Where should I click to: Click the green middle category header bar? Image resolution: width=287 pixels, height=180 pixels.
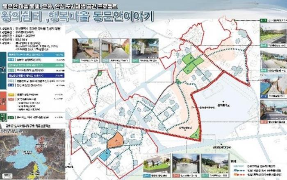tap(25, 65)
